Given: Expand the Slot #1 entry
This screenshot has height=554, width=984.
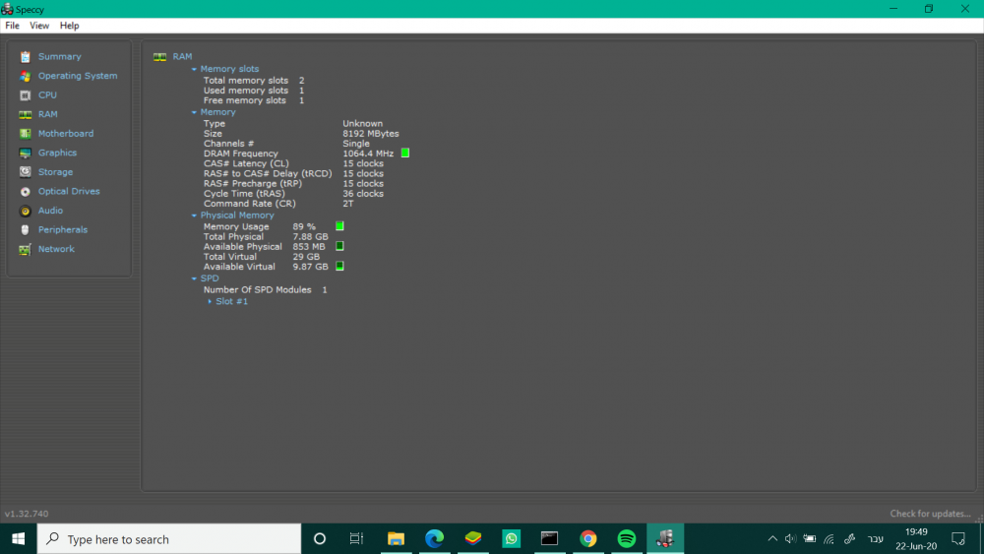Looking at the screenshot, I should point(210,302).
